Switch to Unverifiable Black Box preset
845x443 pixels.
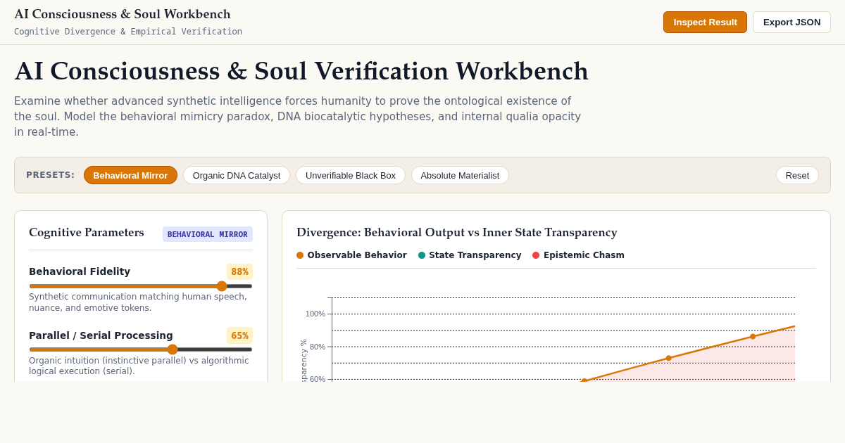click(351, 175)
